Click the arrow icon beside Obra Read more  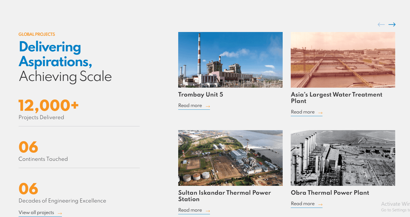pos(320,205)
